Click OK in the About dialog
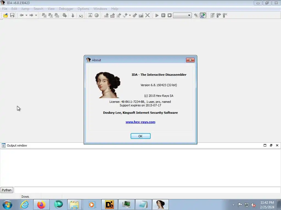Viewport: 281px width, 210px height. (140, 136)
